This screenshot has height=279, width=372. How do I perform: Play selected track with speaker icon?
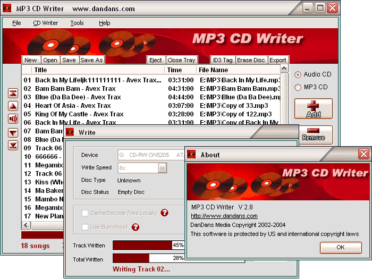pos(13,119)
